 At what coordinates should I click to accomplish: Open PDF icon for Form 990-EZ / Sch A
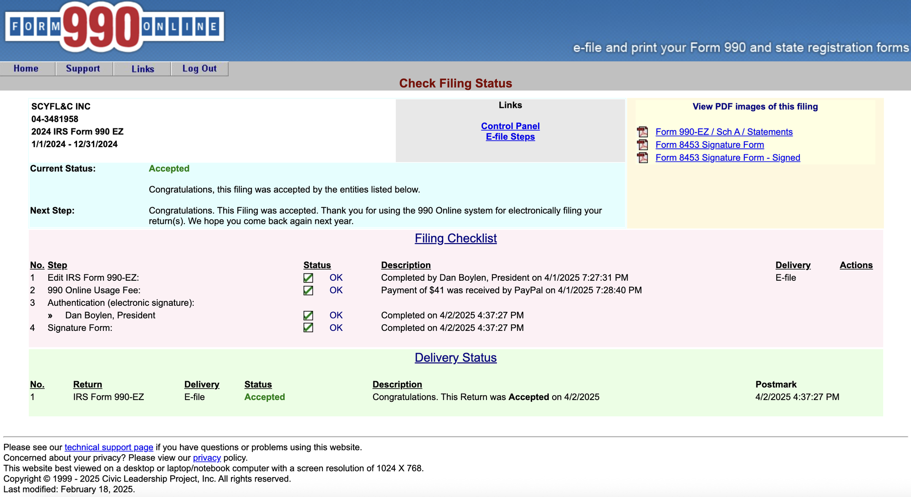tap(643, 132)
